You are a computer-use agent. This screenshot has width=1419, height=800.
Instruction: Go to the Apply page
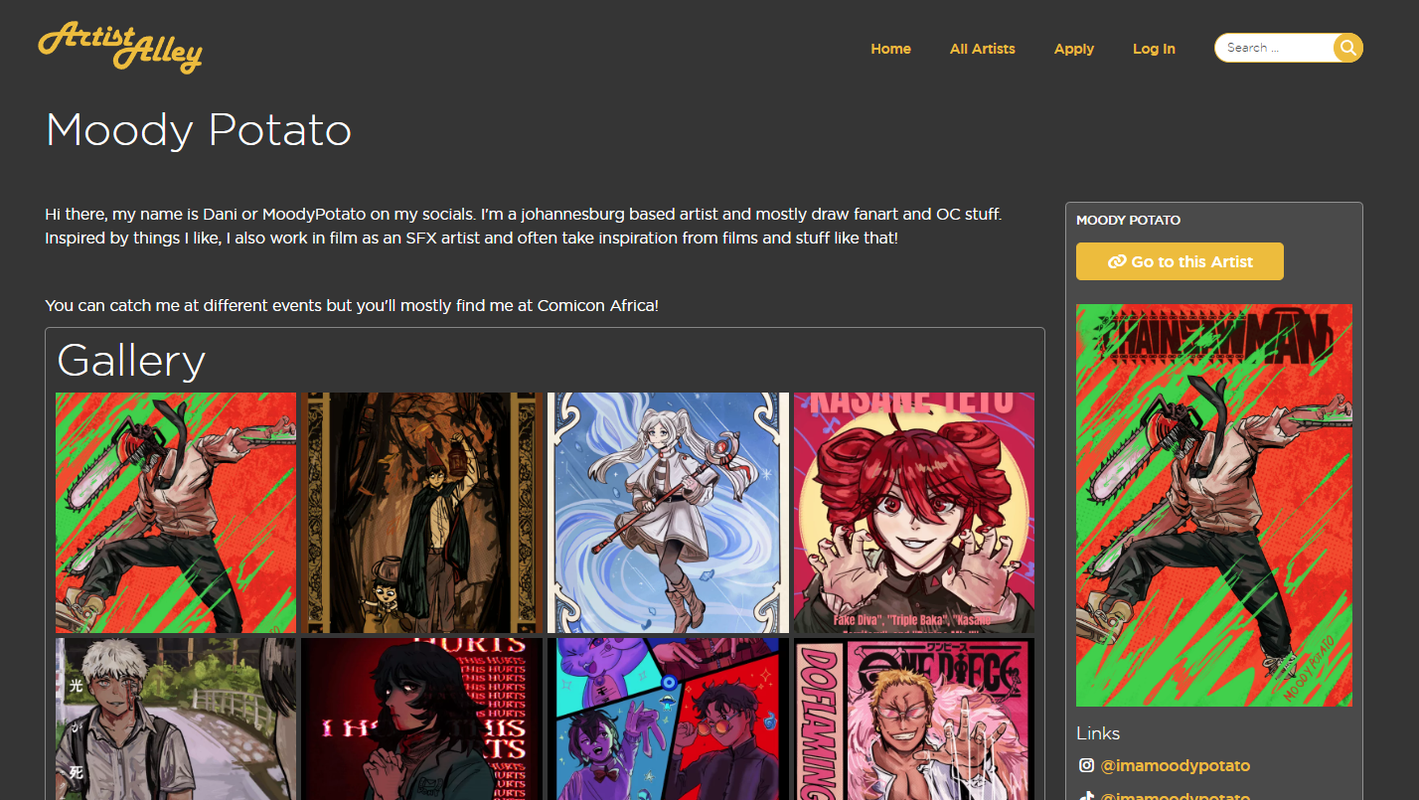(x=1073, y=49)
